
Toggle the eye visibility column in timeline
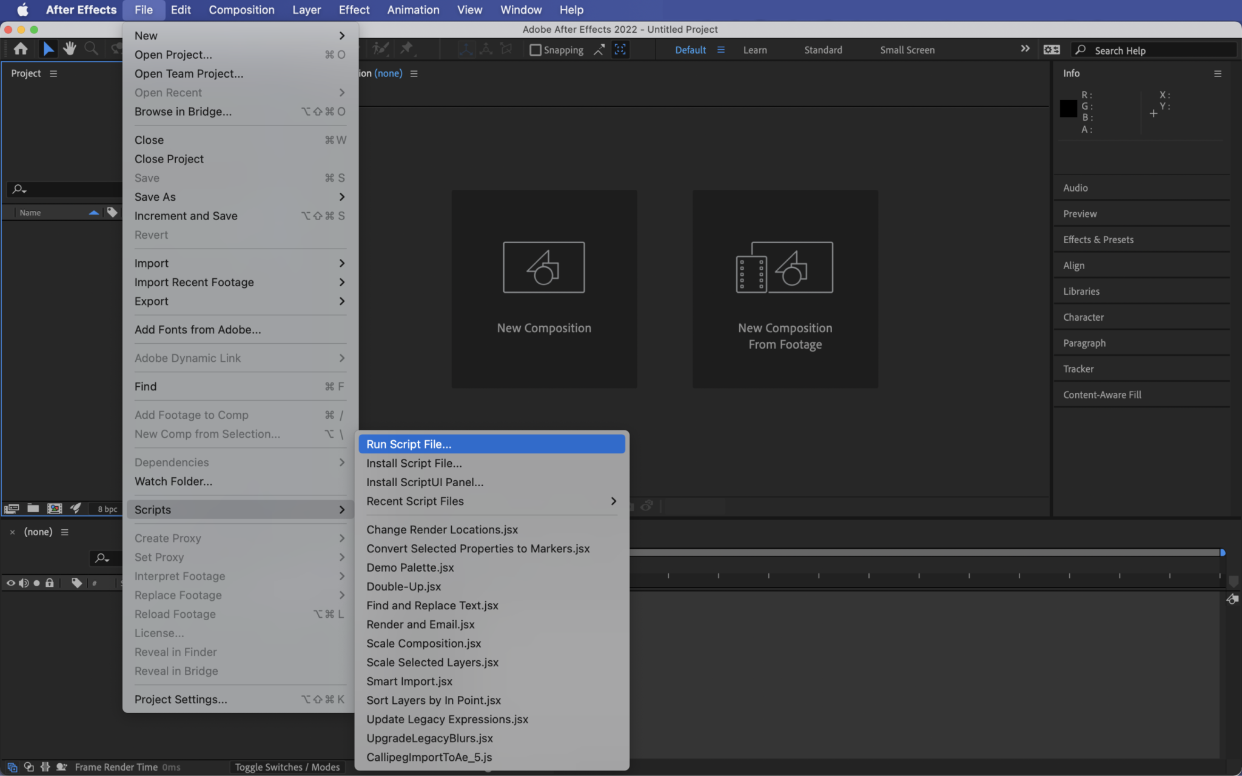[x=10, y=583]
